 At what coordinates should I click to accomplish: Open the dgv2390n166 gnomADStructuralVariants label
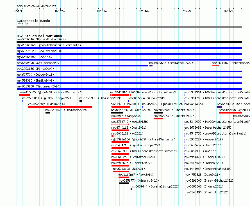point(49,45)
